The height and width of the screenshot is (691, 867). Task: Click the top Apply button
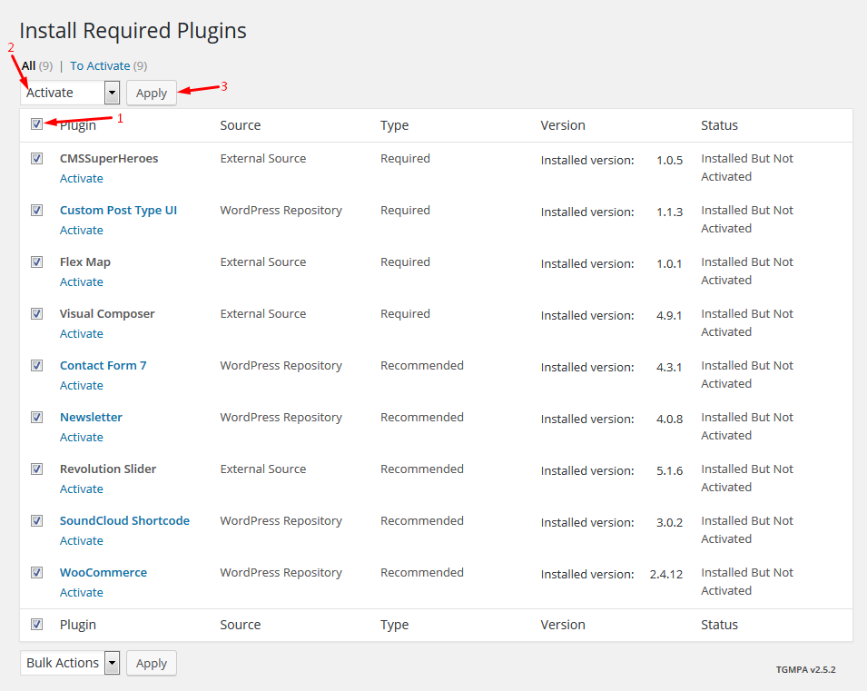152,93
